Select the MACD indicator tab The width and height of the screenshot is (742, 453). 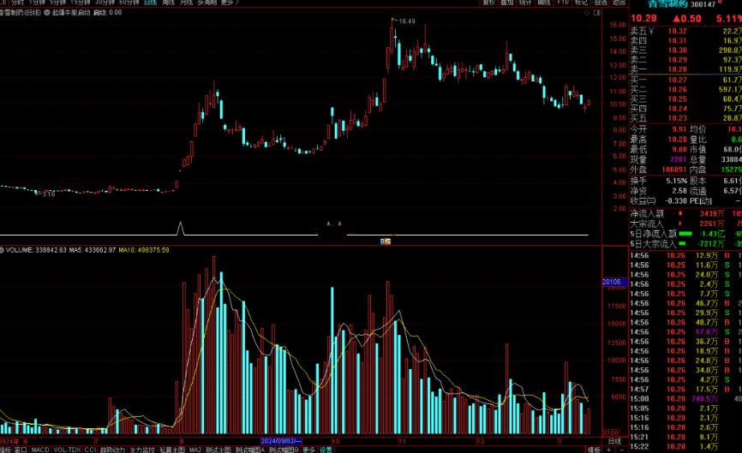pyautogui.click(x=40, y=450)
